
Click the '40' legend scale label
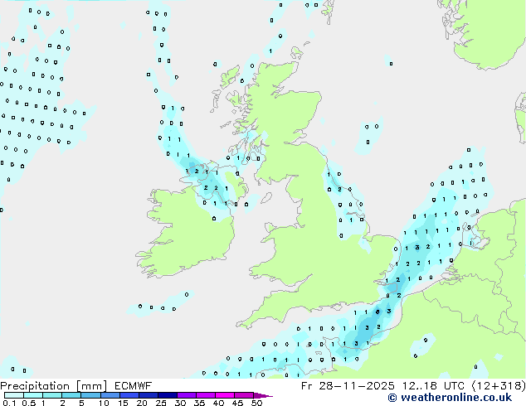coord(218,403)
